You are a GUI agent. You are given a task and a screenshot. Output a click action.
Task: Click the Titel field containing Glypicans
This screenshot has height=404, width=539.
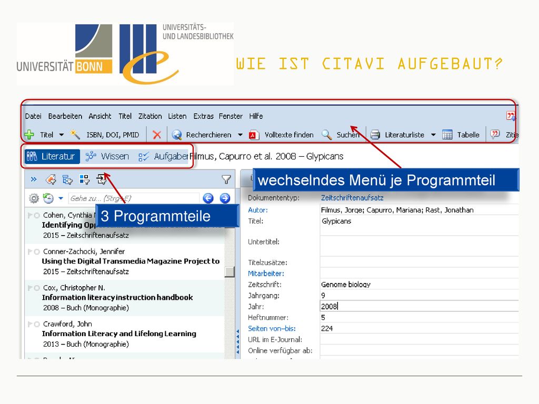pyautogui.click(x=419, y=225)
